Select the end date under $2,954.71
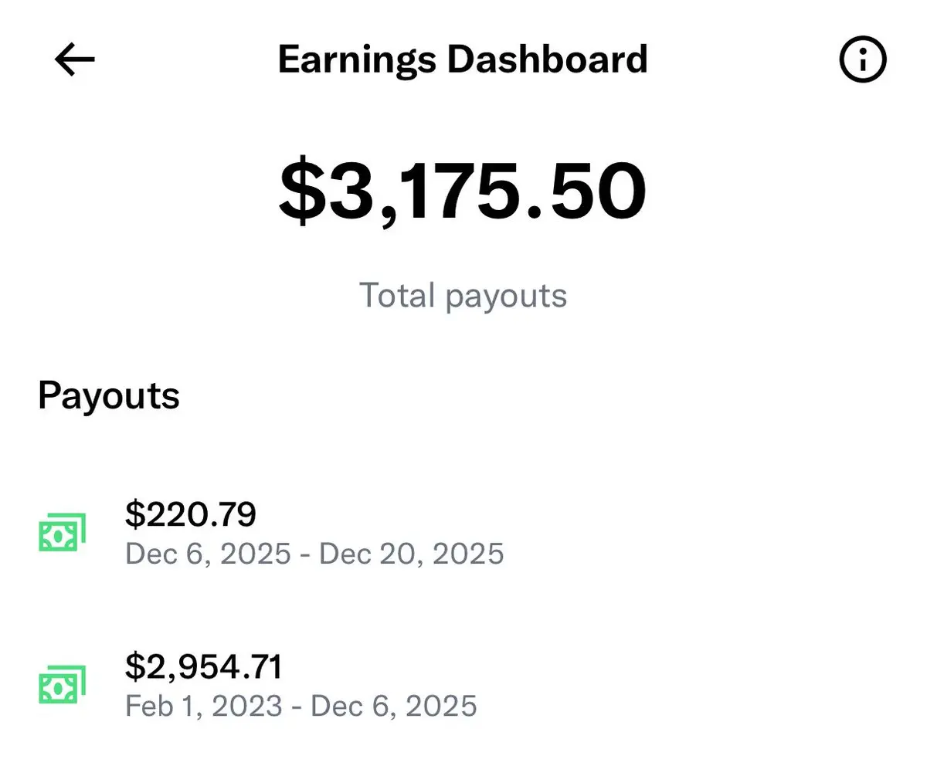This screenshot has height=766, width=927. [394, 706]
